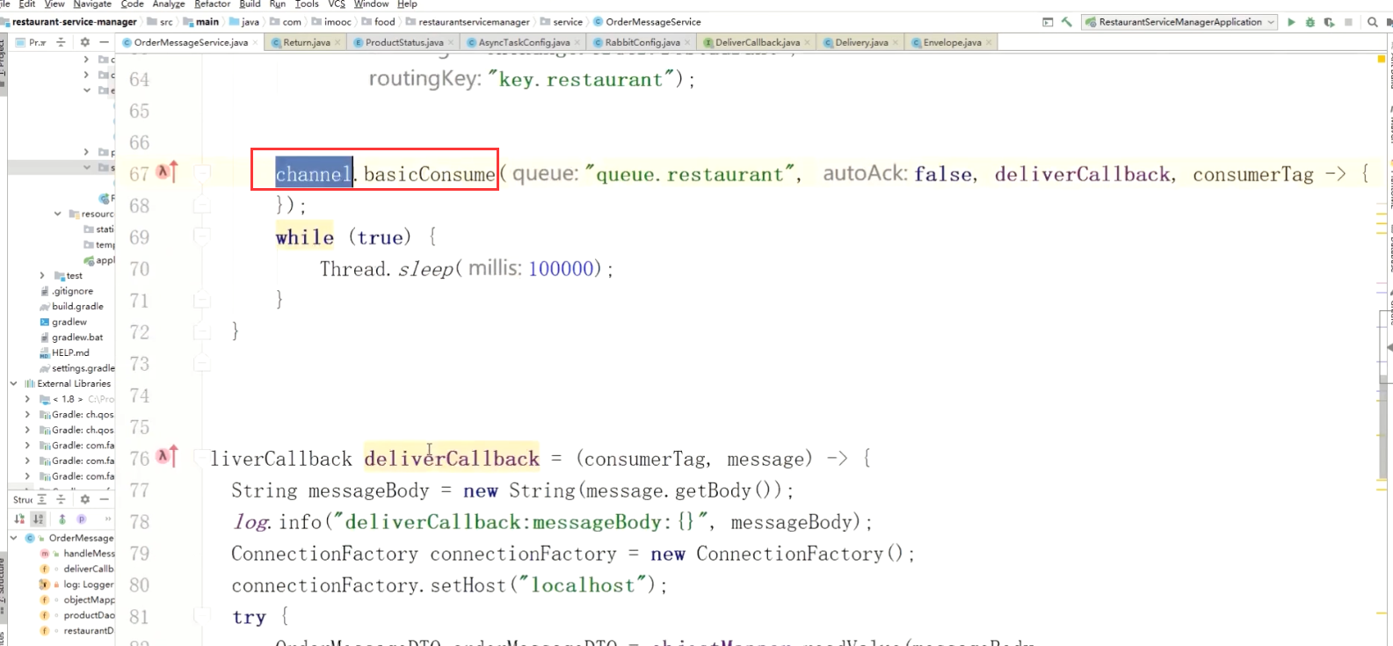Fold the try block at line 81

pyautogui.click(x=202, y=616)
